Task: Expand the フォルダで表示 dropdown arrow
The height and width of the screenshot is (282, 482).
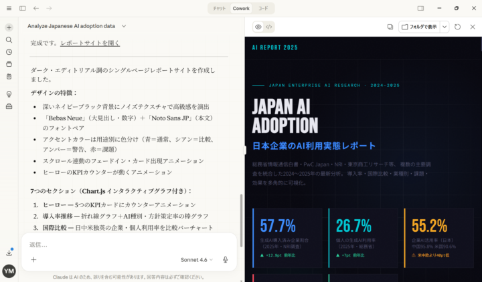Action: pyautogui.click(x=445, y=27)
